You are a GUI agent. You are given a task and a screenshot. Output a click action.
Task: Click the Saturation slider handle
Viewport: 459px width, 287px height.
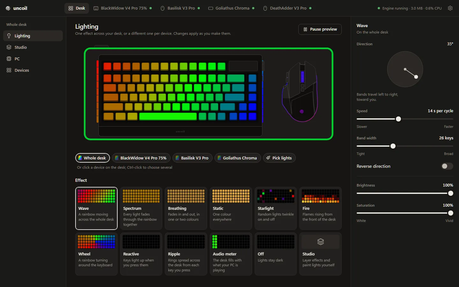pos(450,213)
